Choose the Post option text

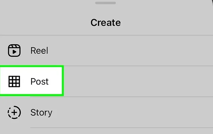coord(40,81)
